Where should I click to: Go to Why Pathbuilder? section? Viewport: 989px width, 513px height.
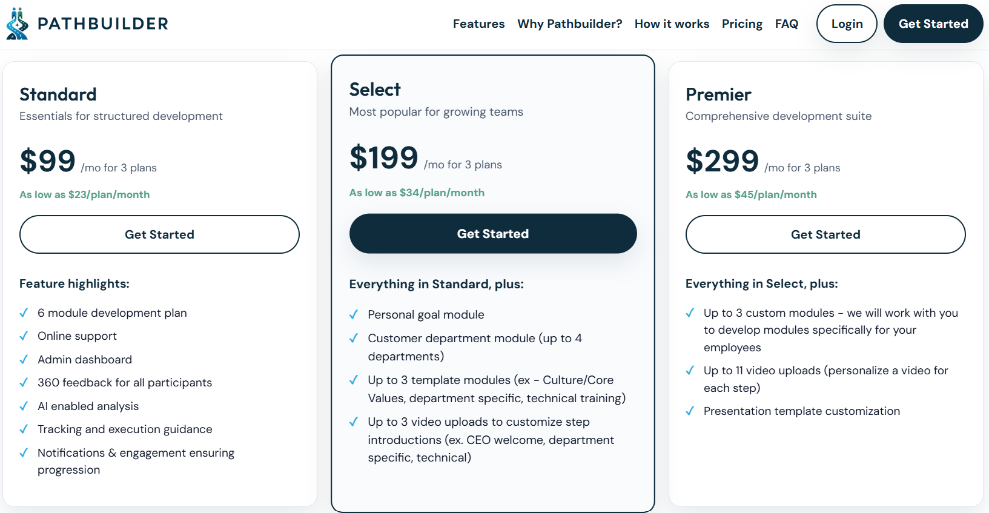[569, 24]
